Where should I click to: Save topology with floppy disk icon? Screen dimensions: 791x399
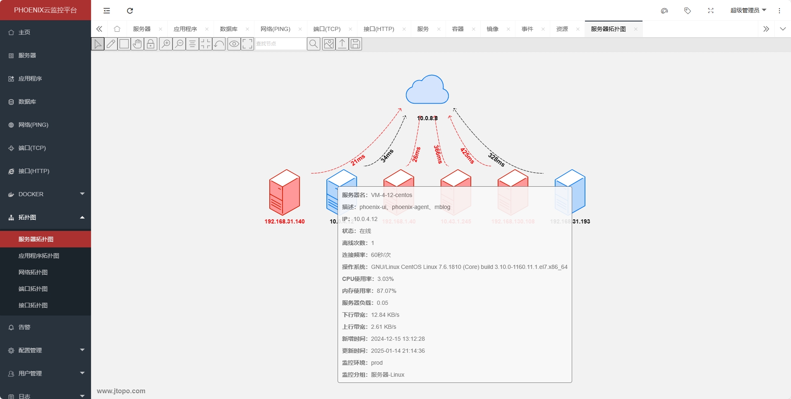[x=355, y=44]
